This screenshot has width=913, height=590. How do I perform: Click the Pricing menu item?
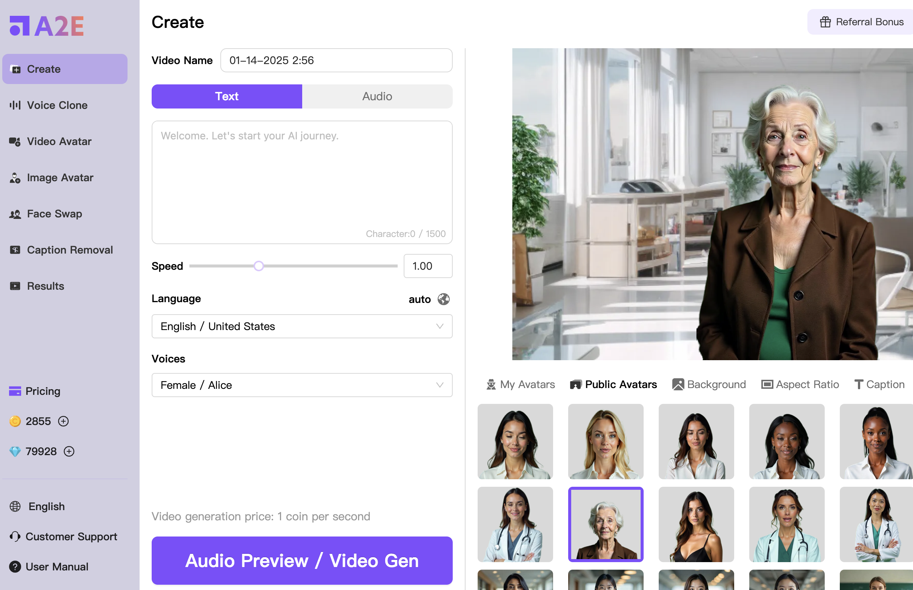(x=43, y=391)
